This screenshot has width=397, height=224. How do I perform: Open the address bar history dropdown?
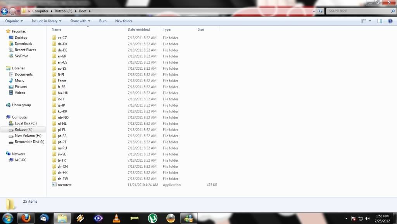click(314, 11)
